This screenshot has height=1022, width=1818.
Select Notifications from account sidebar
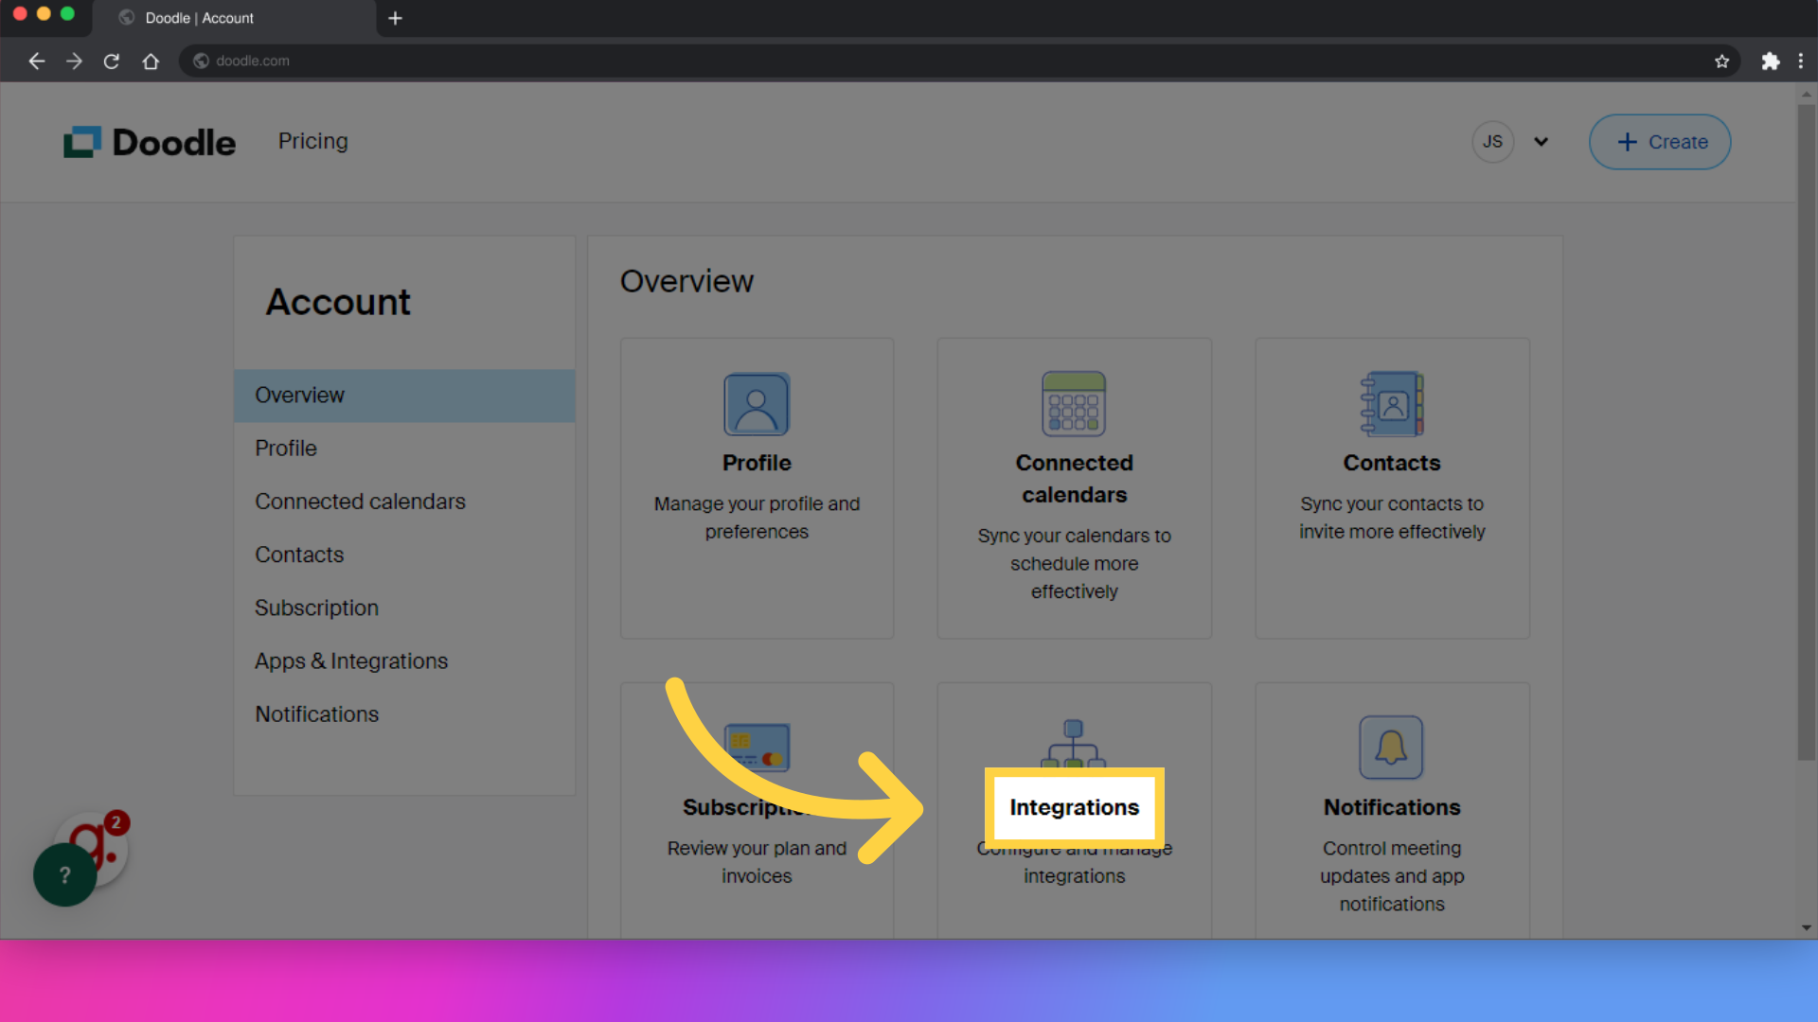[317, 714]
